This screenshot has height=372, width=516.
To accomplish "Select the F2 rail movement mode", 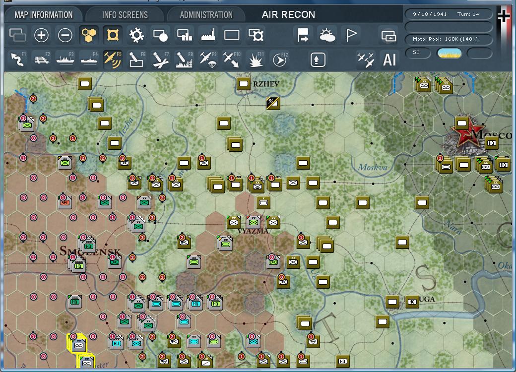I will 42,60.
